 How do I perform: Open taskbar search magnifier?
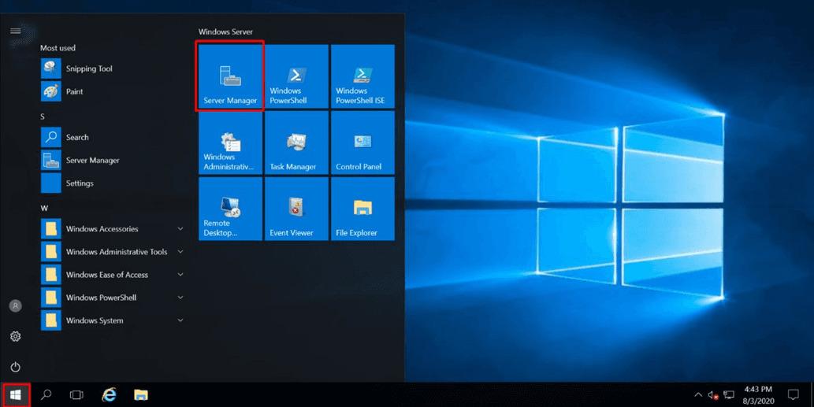click(46, 395)
